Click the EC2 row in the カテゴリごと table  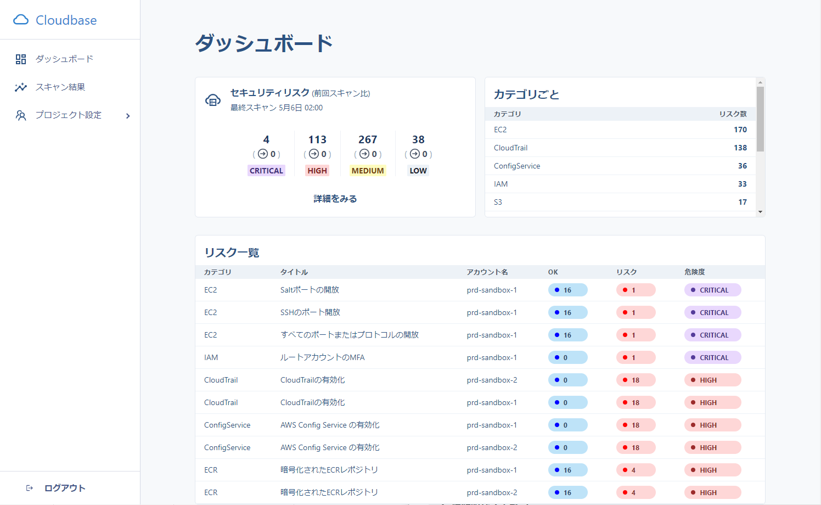620,130
